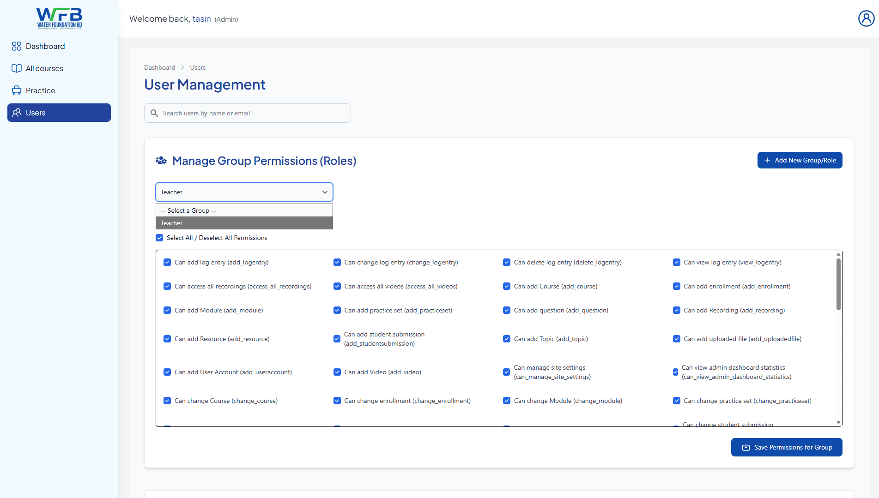879x498 pixels.
Task: Toggle Can add Video checkbox
Action: coord(337,372)
